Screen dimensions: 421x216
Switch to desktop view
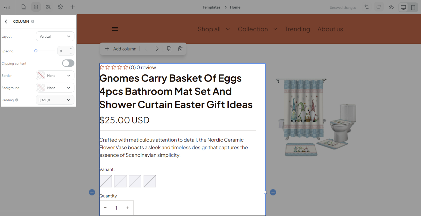click(403, 7)
